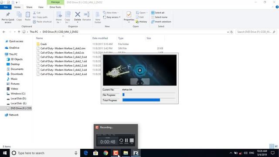Switch to the View ribbon tab
Viewport: 279px width, 157px height.
(x=41, y=7)
